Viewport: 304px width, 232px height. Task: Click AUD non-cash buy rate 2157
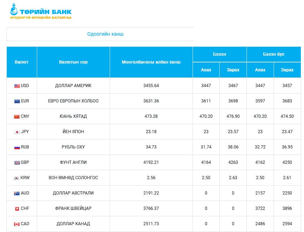(260, 193)
